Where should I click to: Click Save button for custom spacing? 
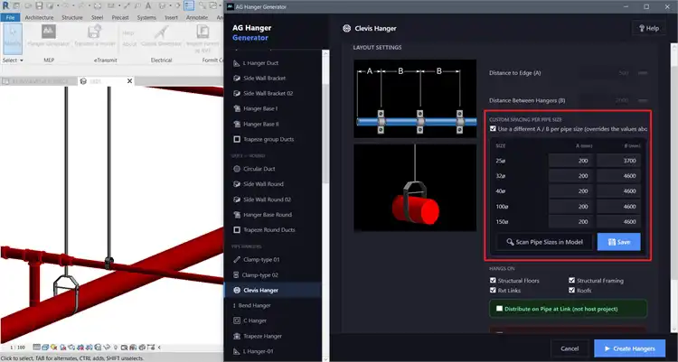click(x=618, y=242)
